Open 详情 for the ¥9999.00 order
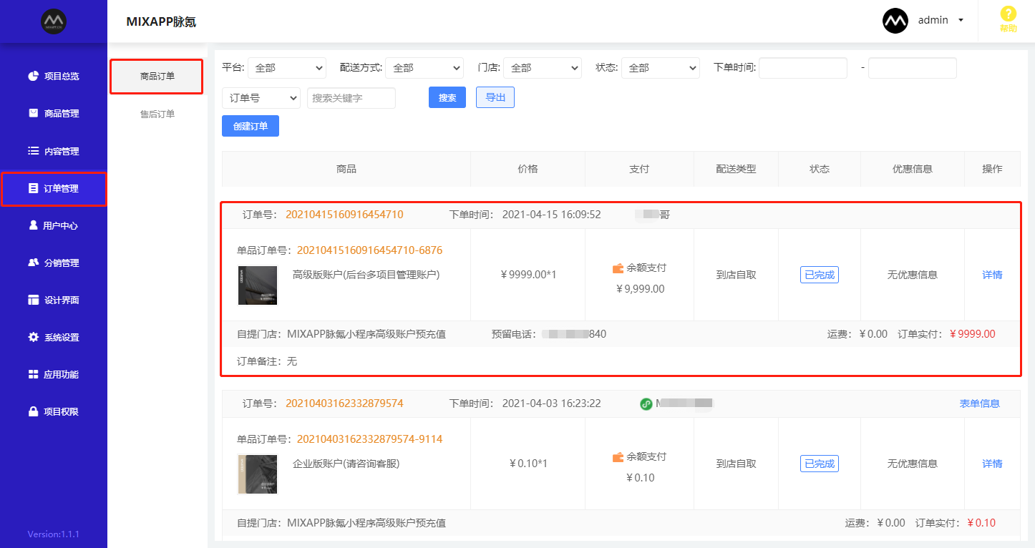 [x=992, y=275]
